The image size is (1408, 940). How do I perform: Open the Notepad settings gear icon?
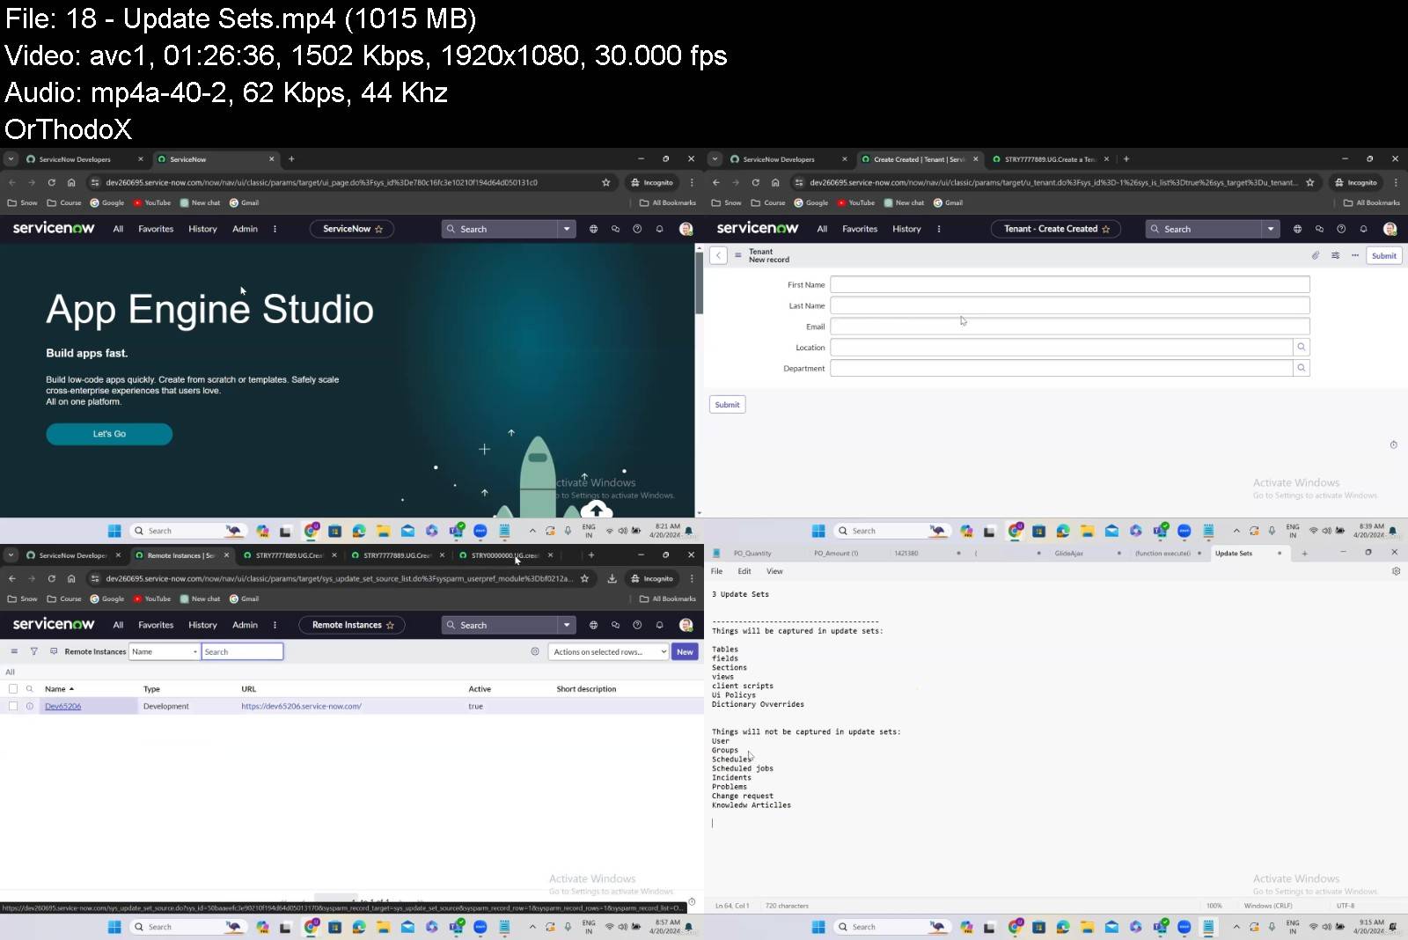(1396, 571)
